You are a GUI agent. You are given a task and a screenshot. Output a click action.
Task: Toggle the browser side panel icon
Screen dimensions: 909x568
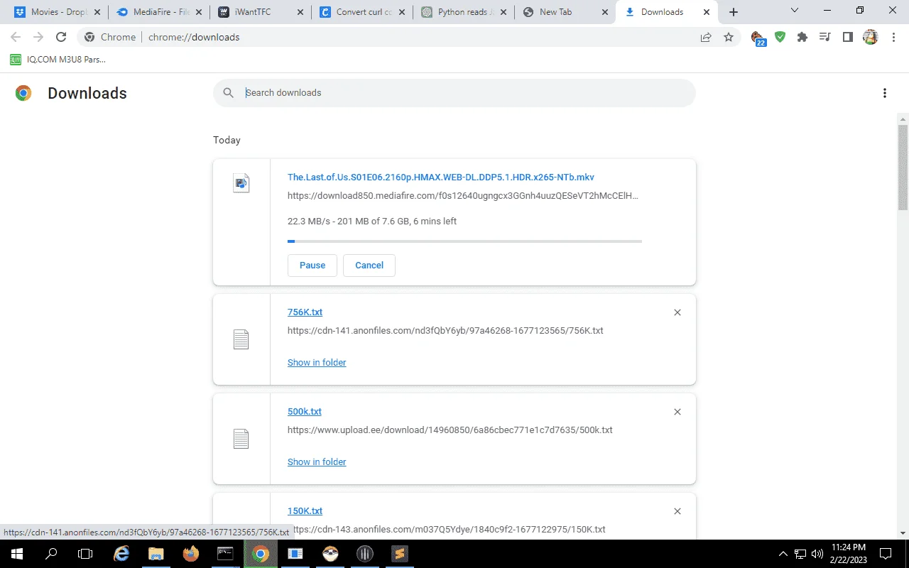coord(848,37)
